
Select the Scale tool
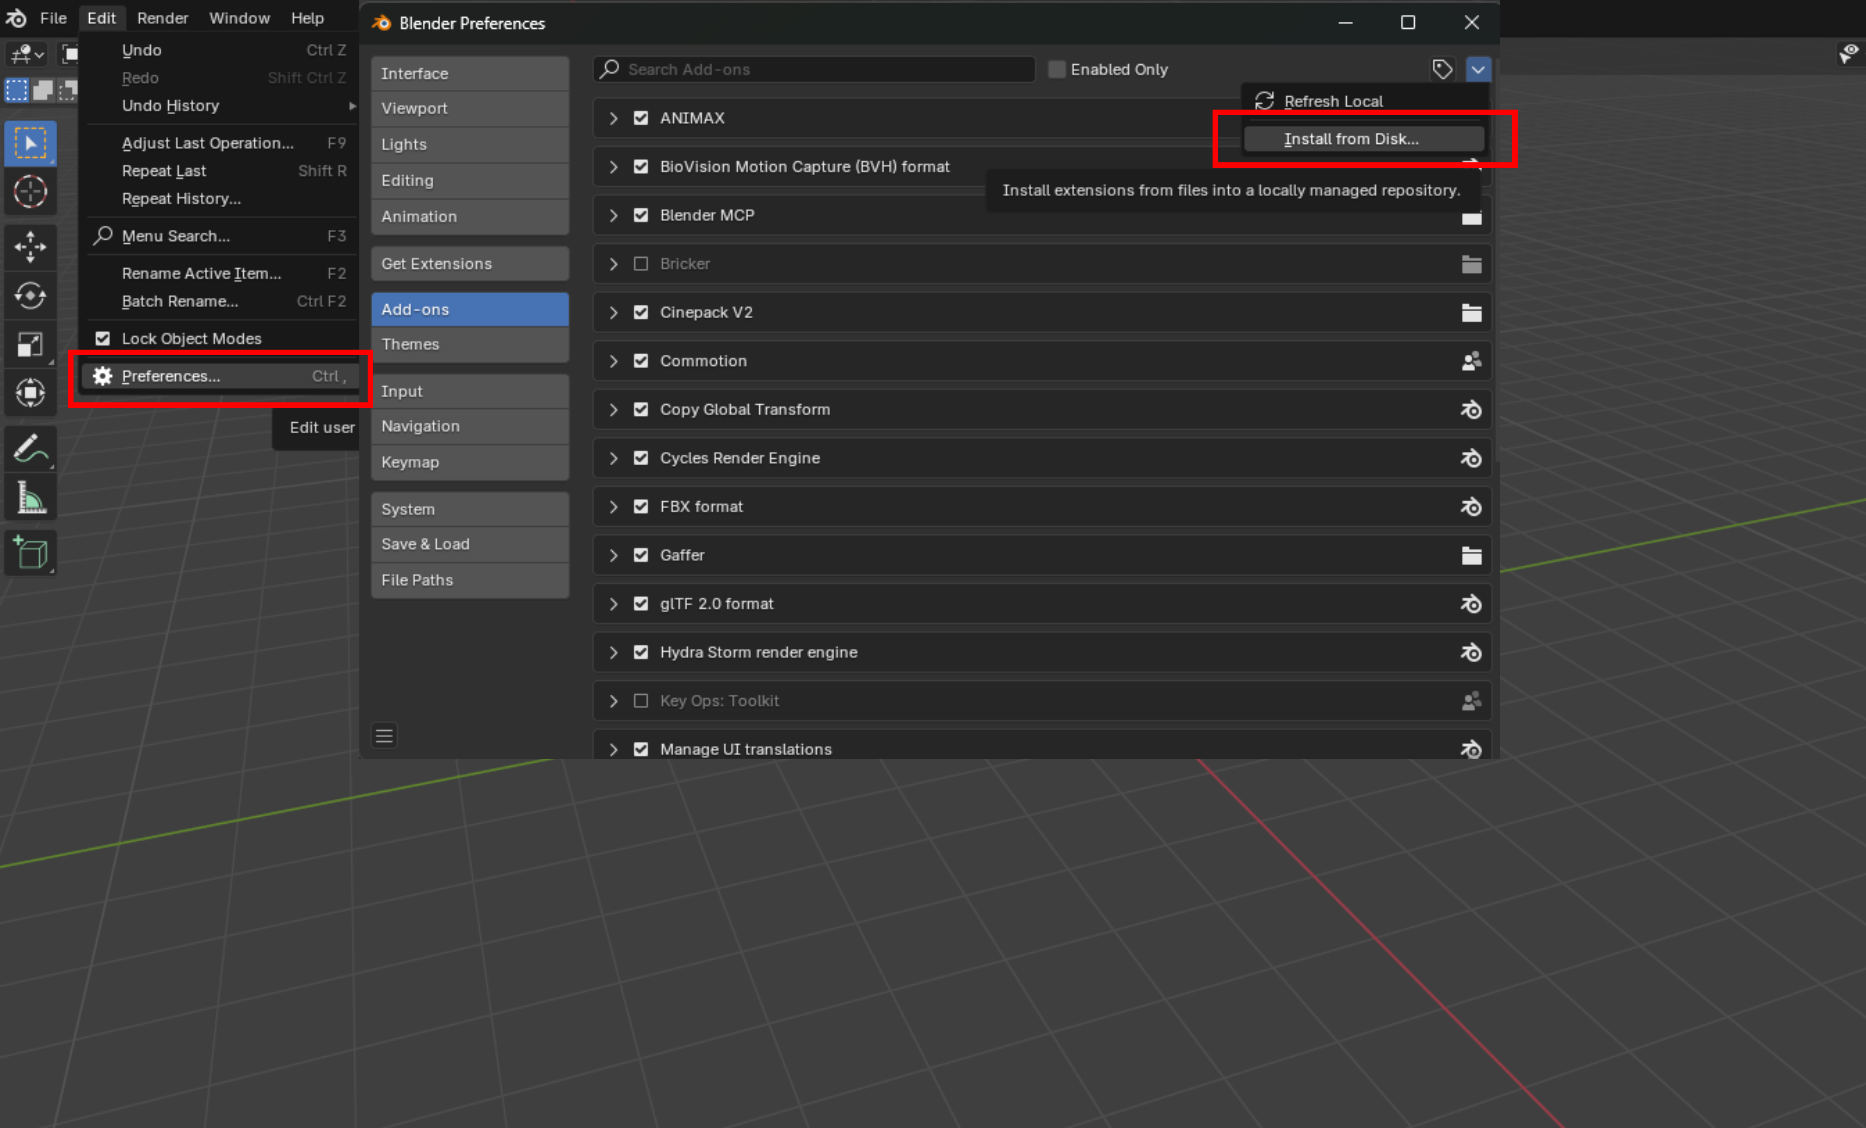tap(31, 344)
